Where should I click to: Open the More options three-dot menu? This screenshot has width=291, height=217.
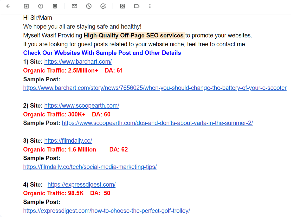[150, 6]
